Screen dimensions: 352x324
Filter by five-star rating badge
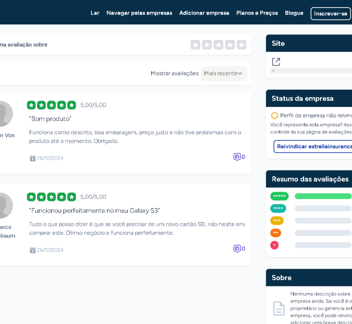[x=279, y=196]
